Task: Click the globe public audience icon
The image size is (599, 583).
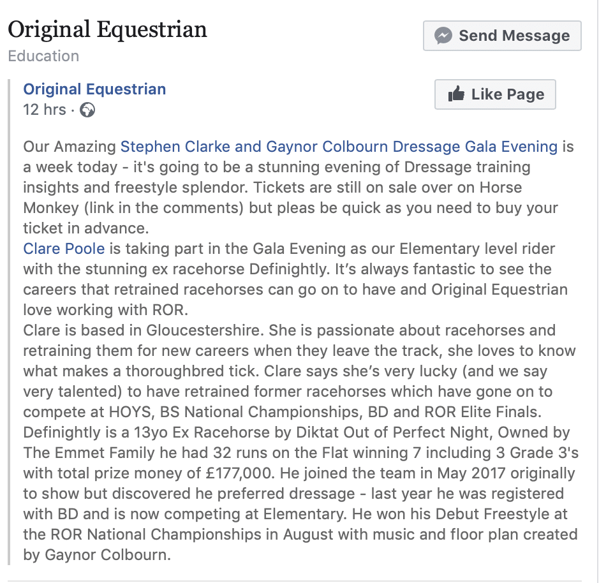Action: point(87,110)
